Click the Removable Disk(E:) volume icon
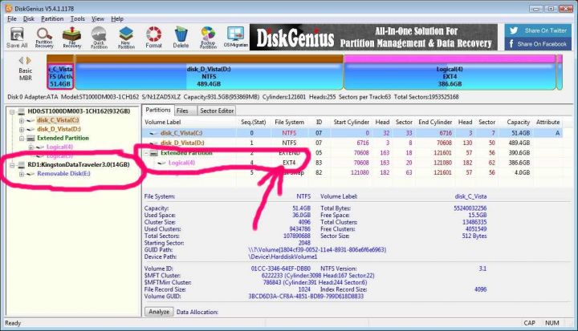Viewport: 578px width, 331px height. pyautogui.click(x=31, y=174)
